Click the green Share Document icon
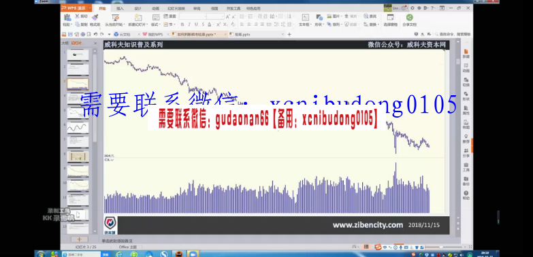The height and width of the screenshot is (257, 533). [x=409, y=17]
